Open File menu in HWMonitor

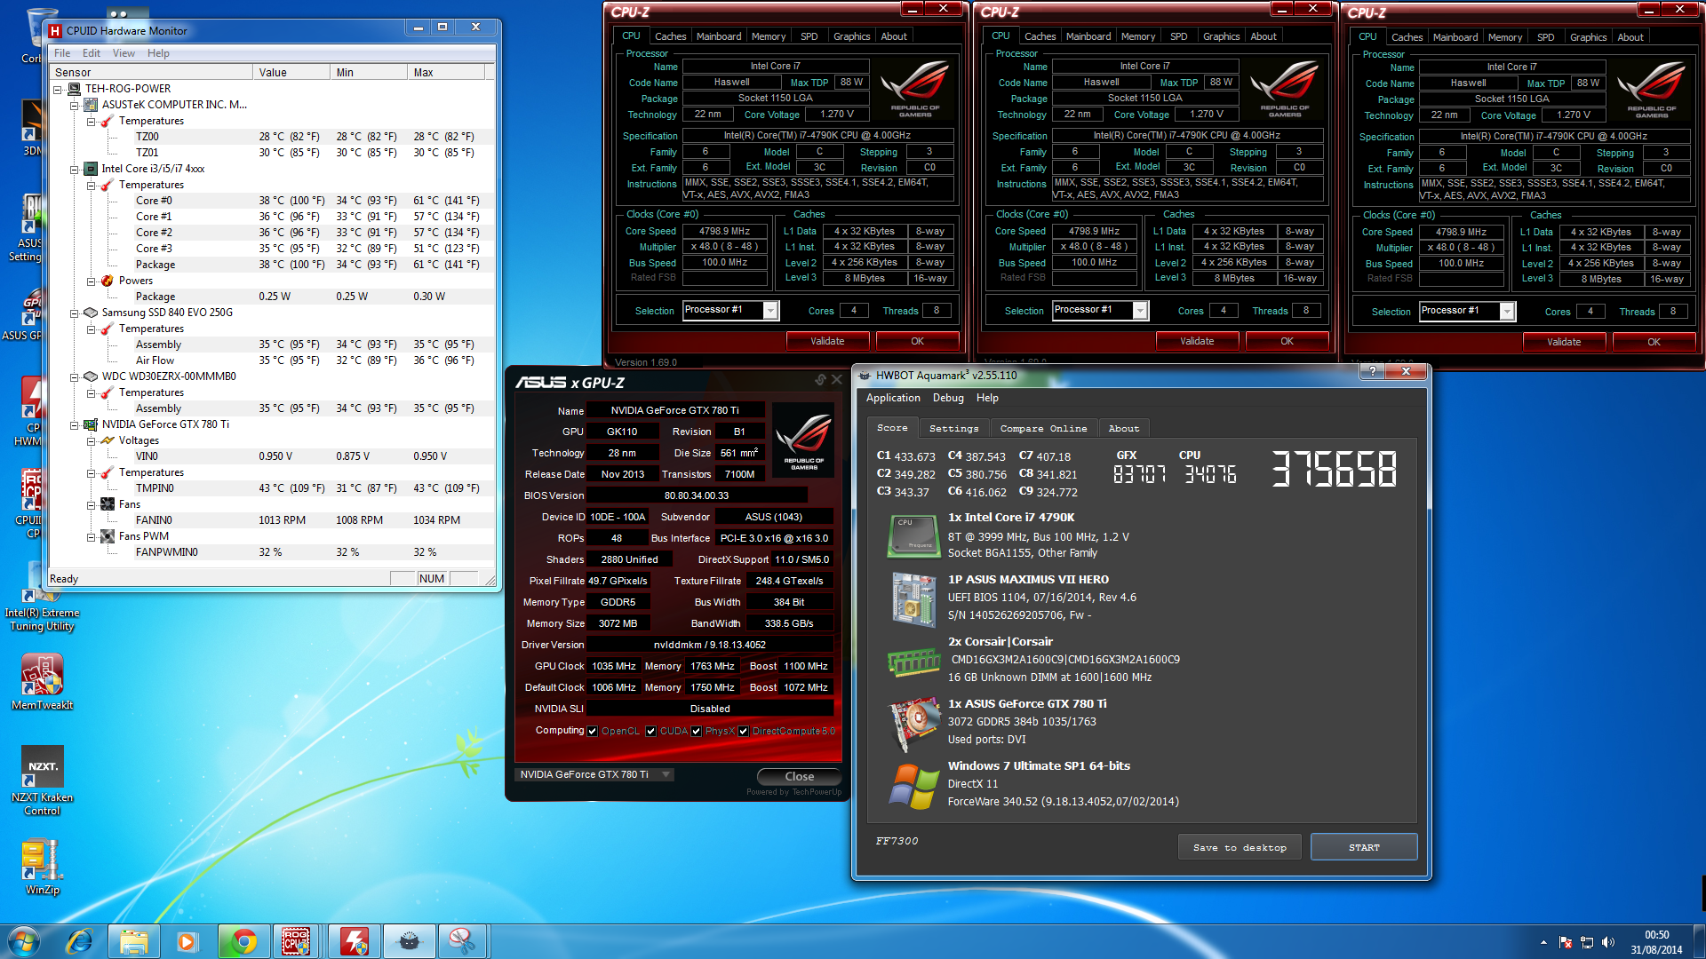pos(62,53)
